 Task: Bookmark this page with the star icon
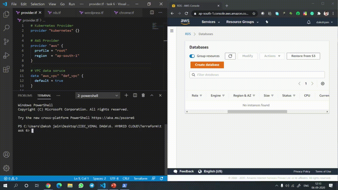(254, 13)
